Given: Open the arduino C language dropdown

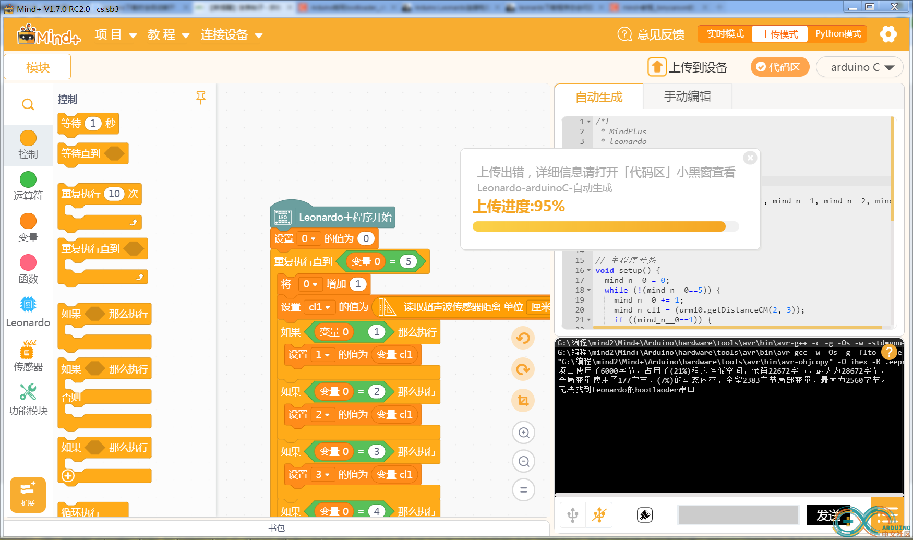Looking at the screenshot, I should coord(859,67).
